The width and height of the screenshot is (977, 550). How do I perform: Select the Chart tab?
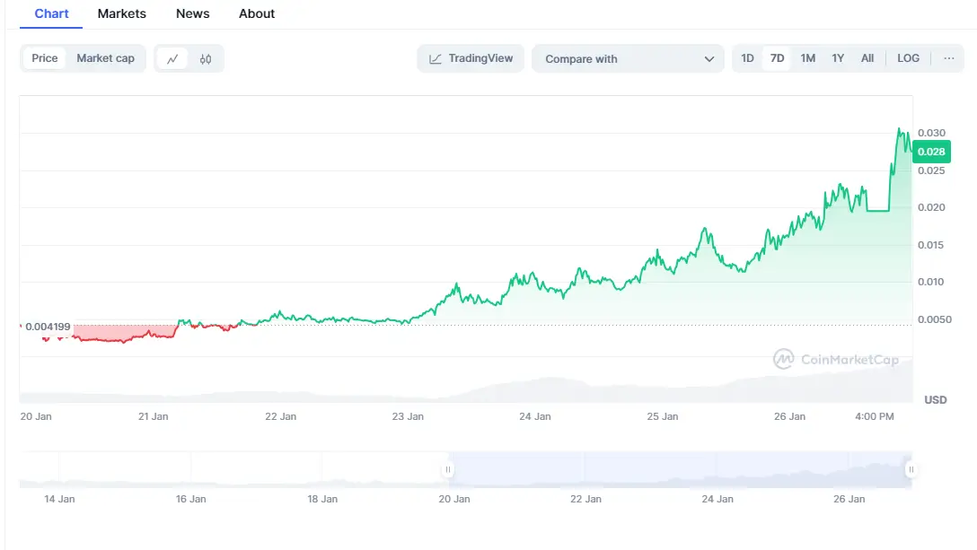(x=51, y=13)
